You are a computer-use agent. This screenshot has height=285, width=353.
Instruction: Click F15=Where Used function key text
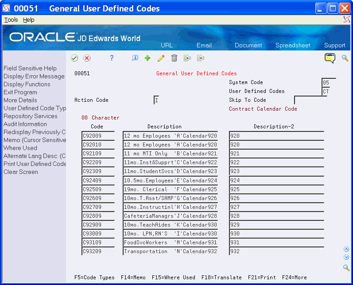(x=173, y=277)
